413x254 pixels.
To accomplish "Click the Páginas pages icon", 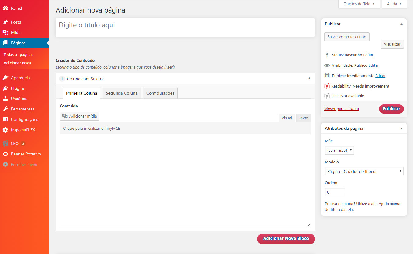I will 6,43.
